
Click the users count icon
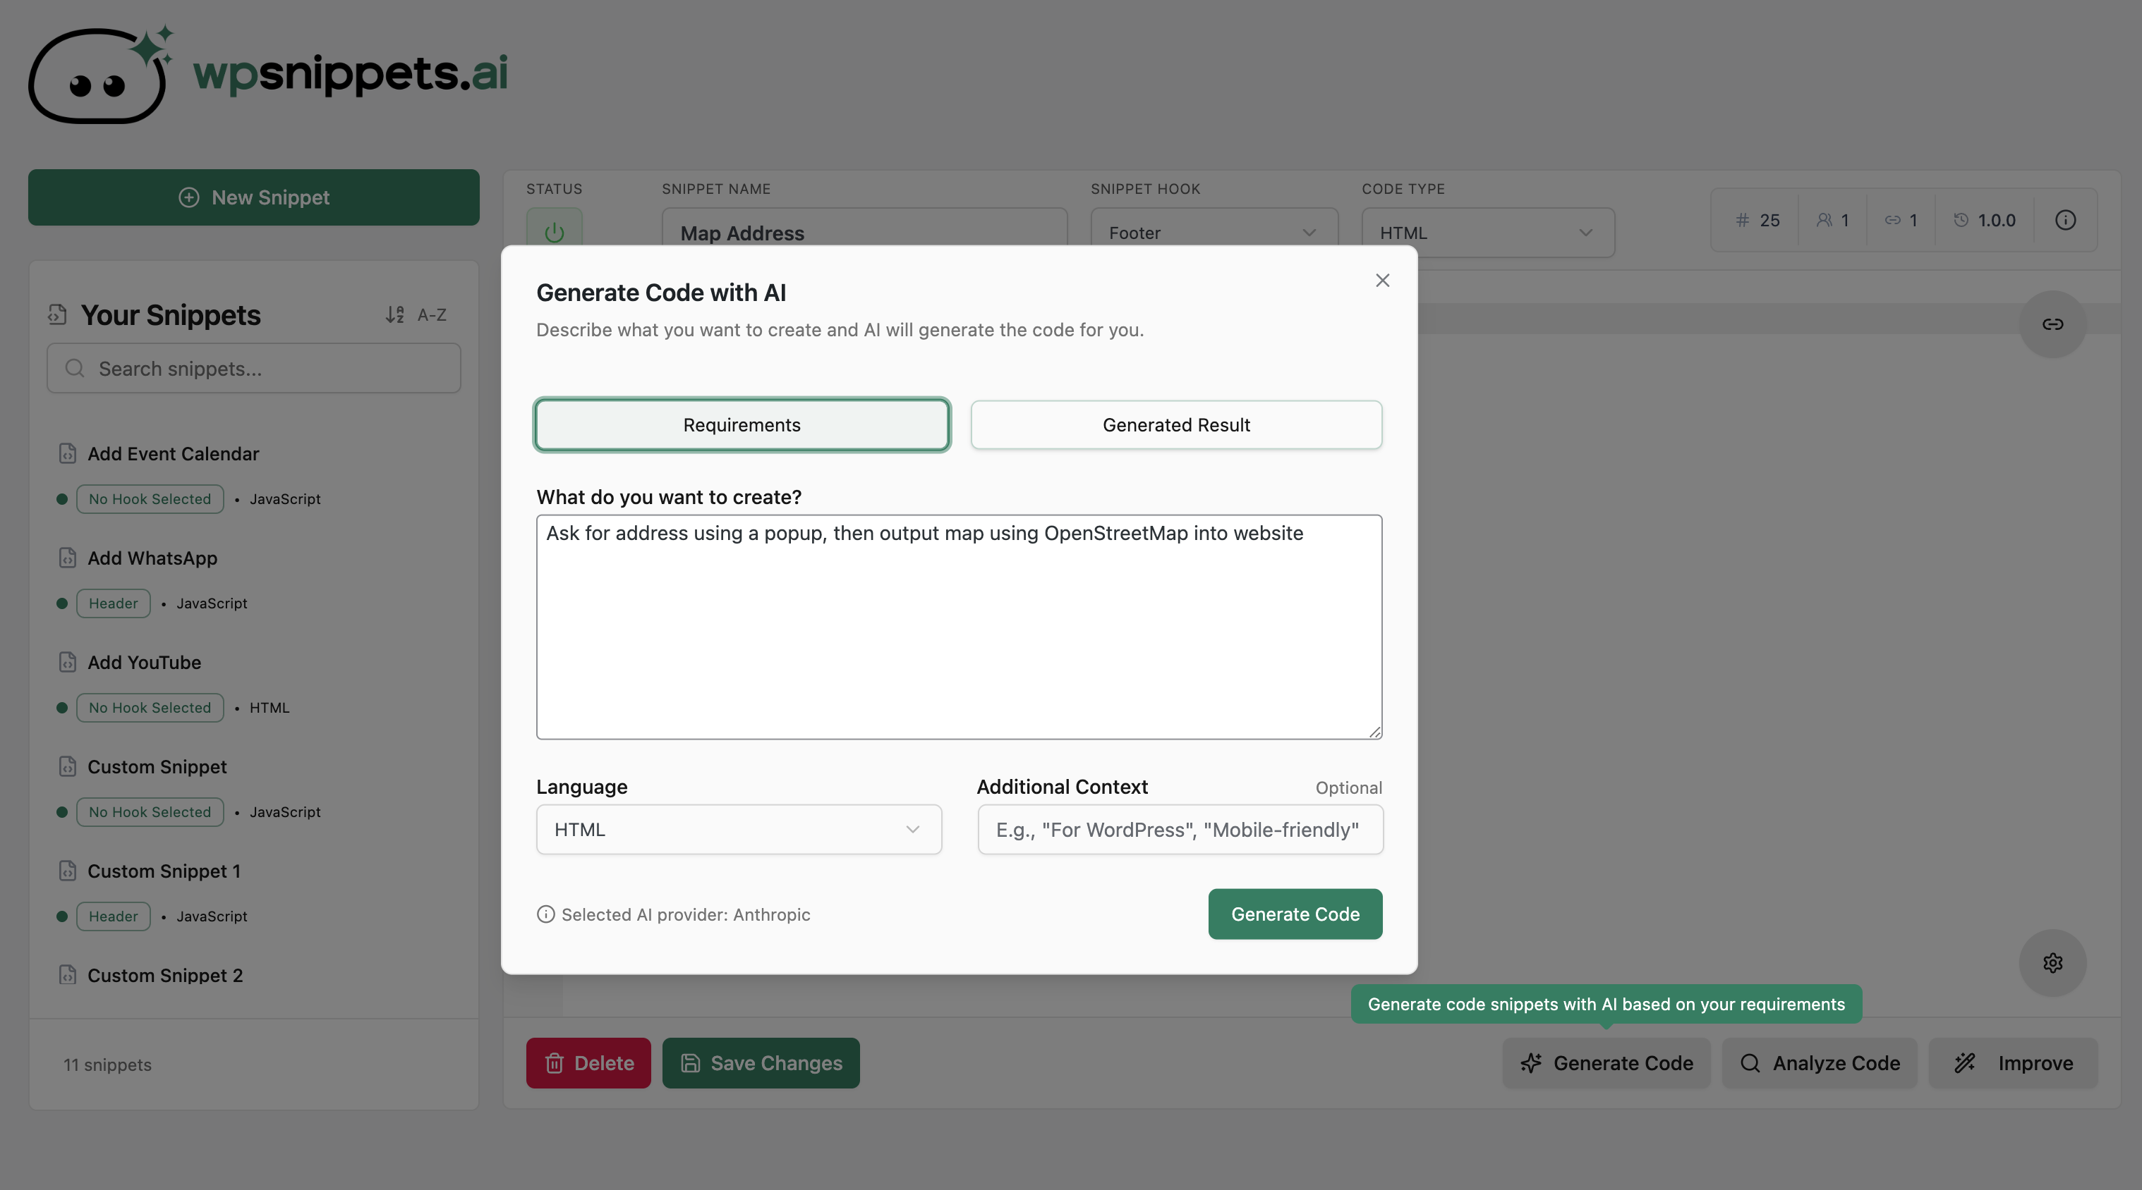coord(1824,220)
